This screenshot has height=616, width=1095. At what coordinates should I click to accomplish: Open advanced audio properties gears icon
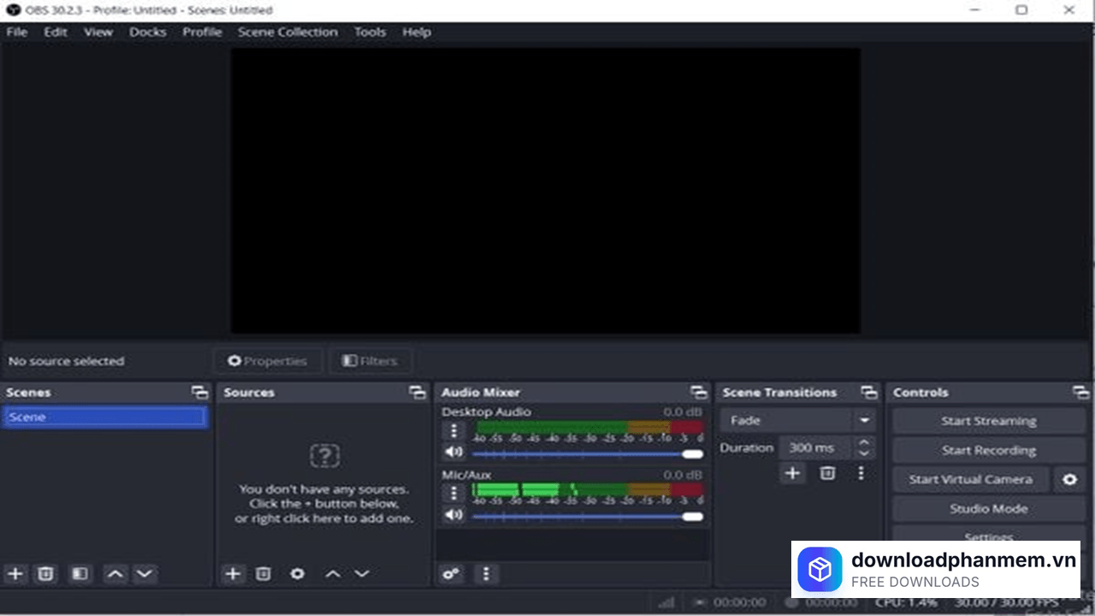point(451,573)
